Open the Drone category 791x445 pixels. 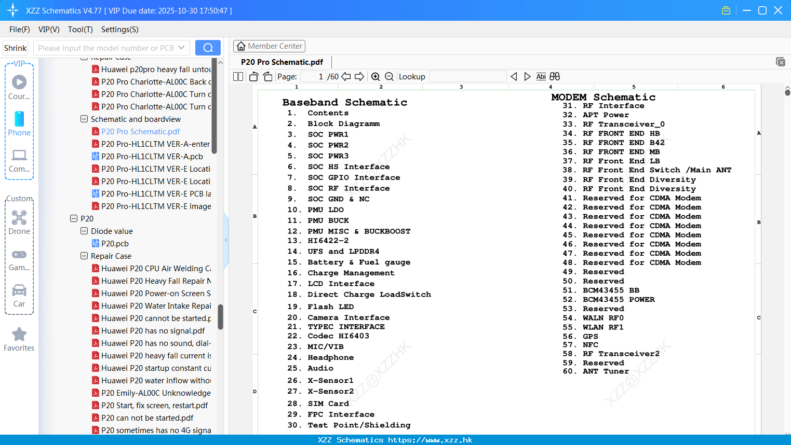tap(19, 223)
